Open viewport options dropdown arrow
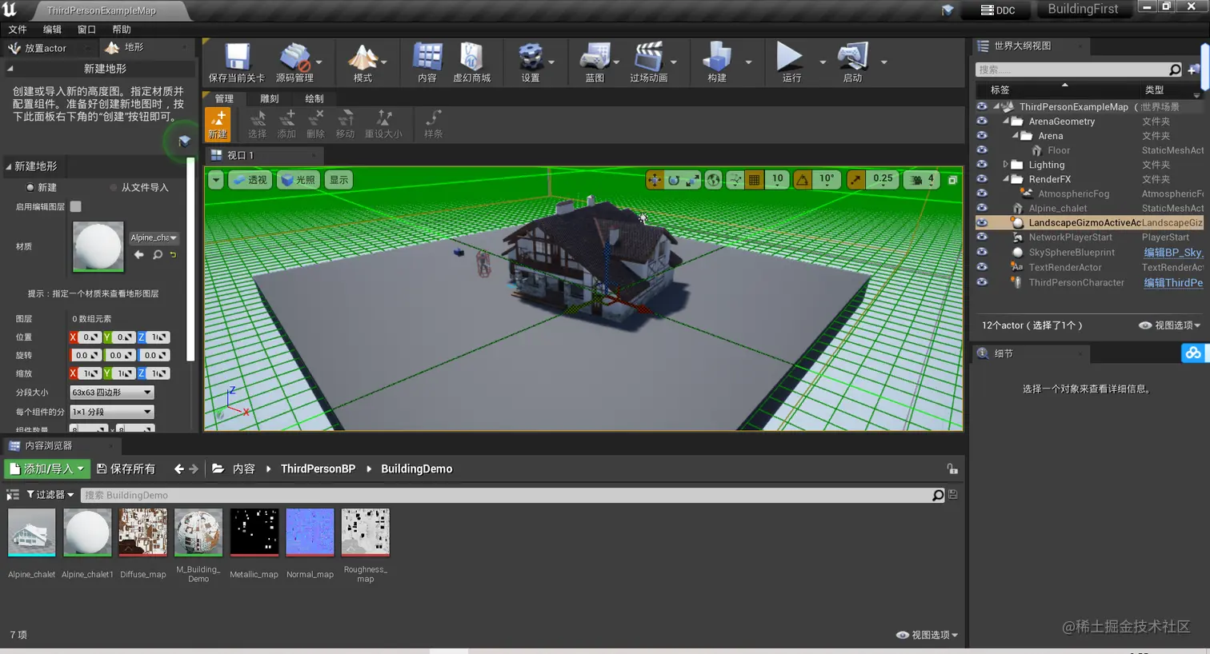Screen dimensions: 1210x654 pyautogui.click(x=216, y=180)
